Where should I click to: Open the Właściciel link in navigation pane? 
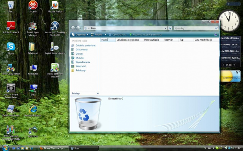pyautogui.click(x=78, y=66)
